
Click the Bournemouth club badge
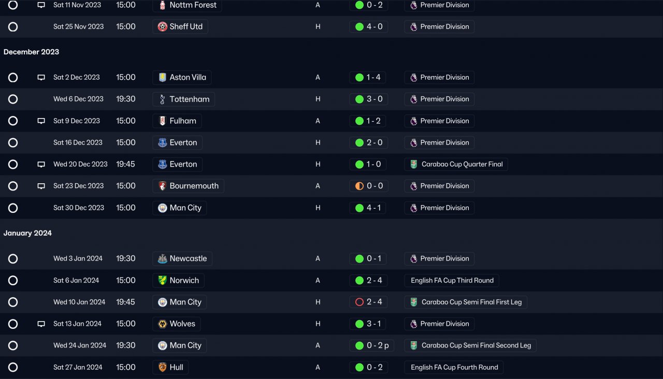pyautogui.click(x=163, y=186)
